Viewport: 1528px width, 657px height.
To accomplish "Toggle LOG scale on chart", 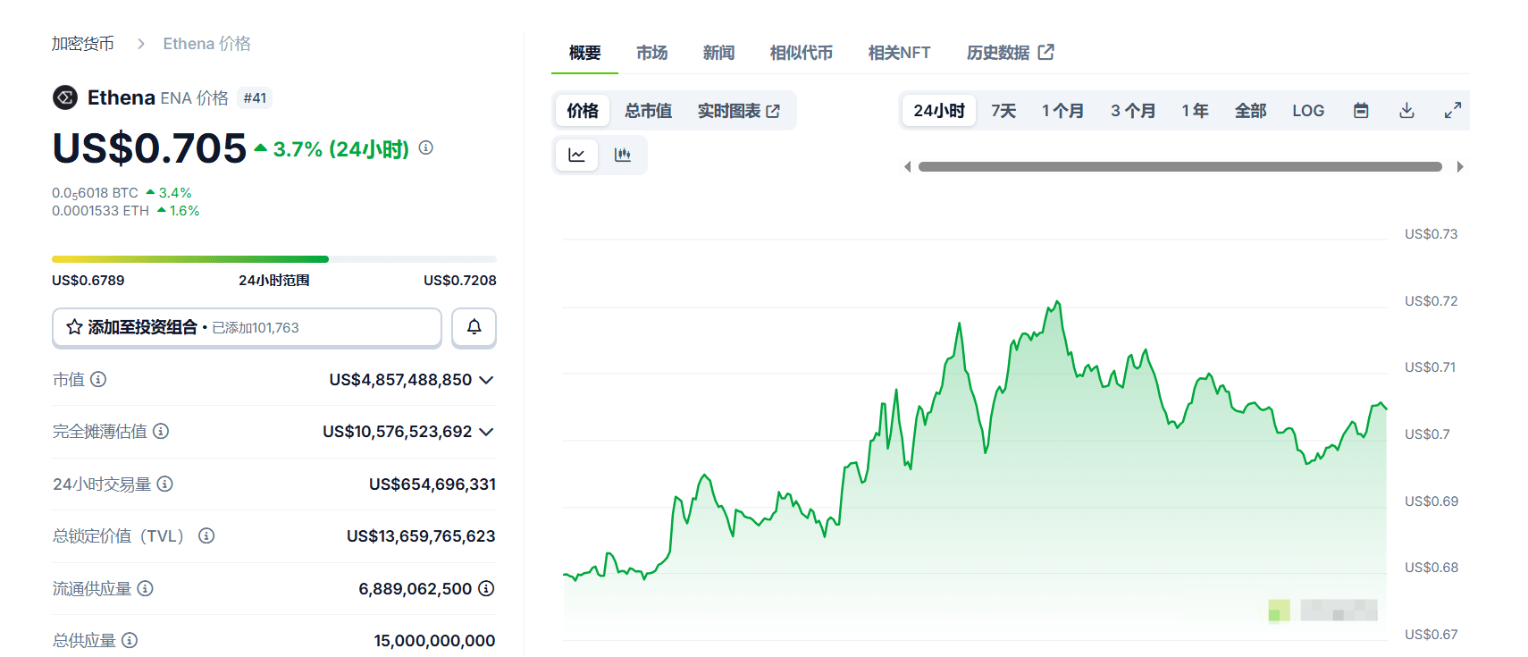I will click(1308, 111).
